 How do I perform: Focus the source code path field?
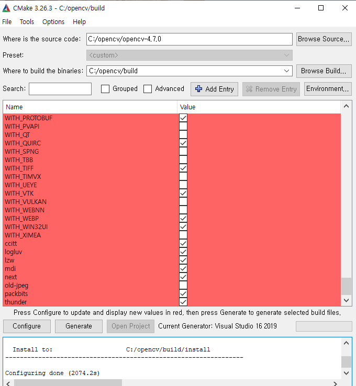click(x=189, y=39)
